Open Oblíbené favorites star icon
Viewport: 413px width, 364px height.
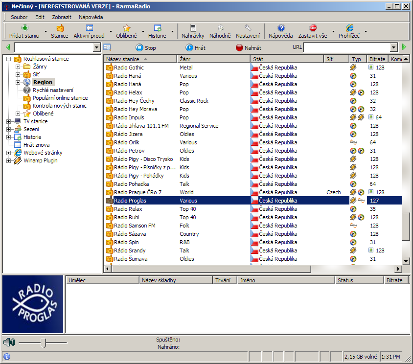pos(127,28)
